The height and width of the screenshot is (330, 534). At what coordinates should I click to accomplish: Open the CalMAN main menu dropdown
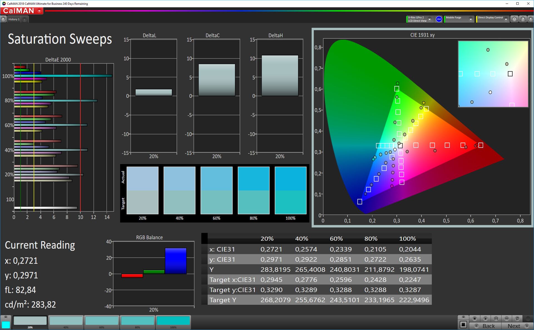coord(39,11)
